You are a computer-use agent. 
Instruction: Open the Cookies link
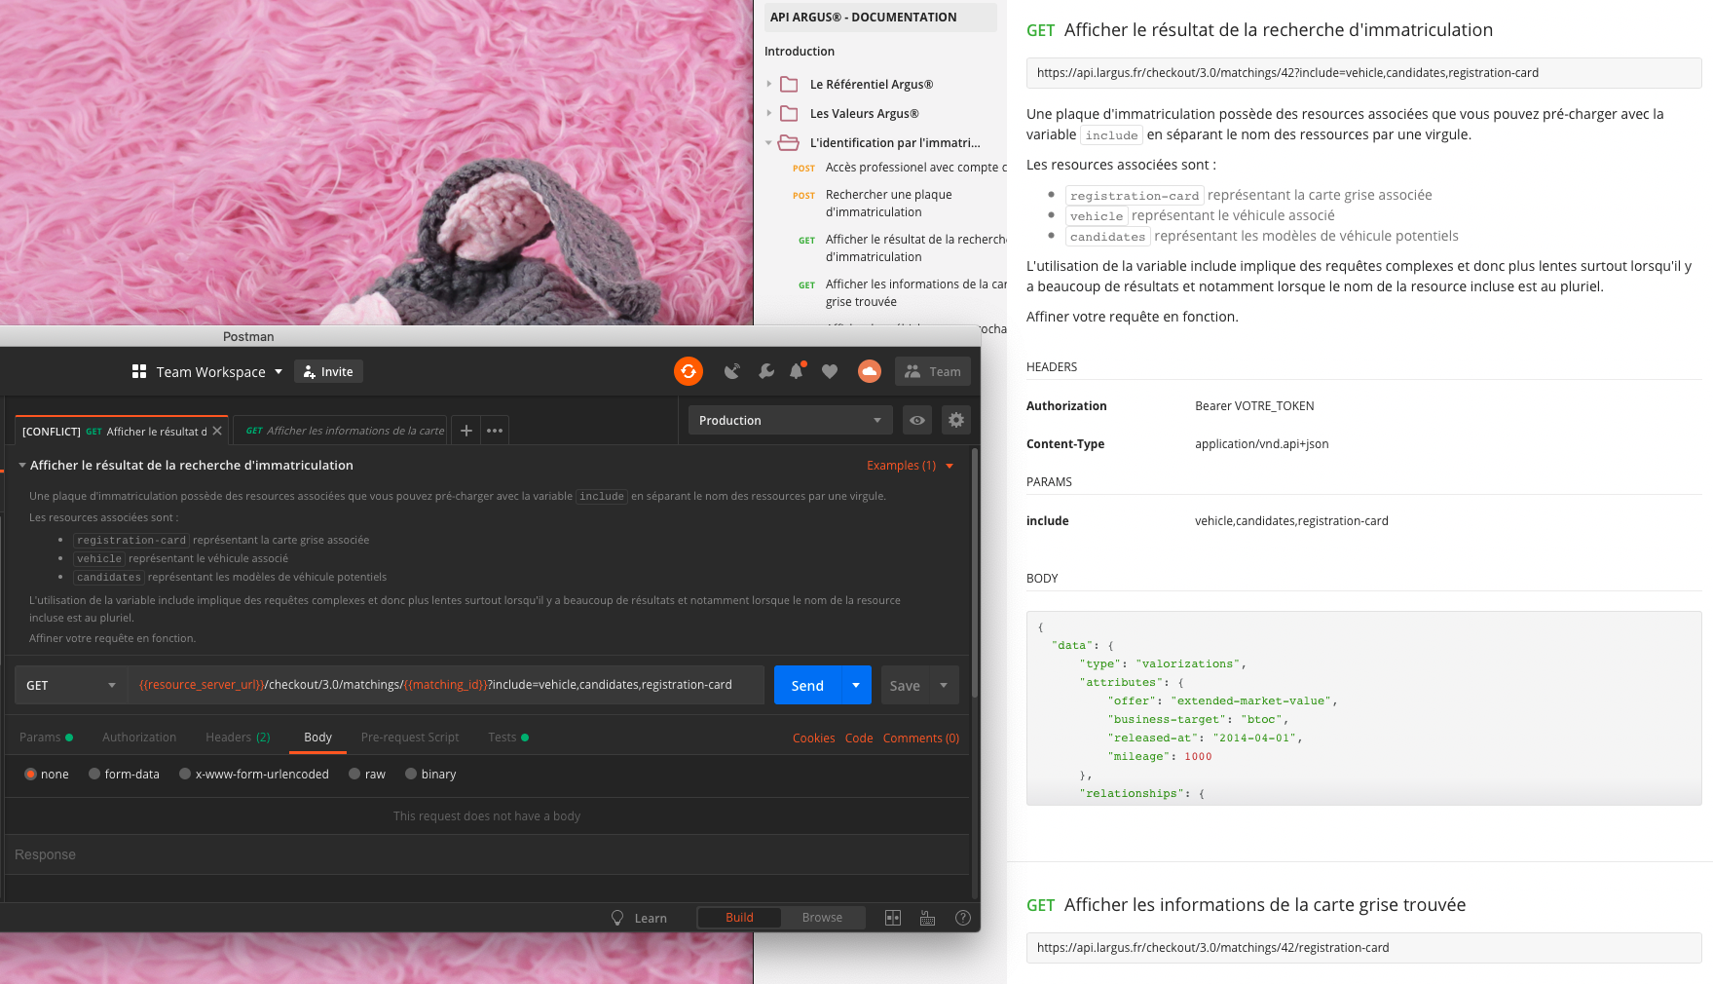tap(813, 738)
